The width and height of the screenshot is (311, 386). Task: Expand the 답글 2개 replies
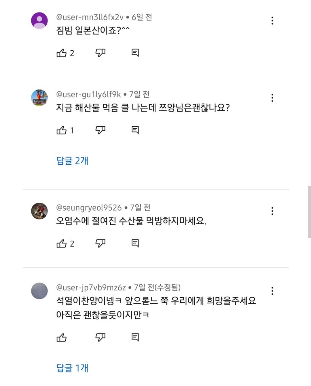[x=72, y=161]
